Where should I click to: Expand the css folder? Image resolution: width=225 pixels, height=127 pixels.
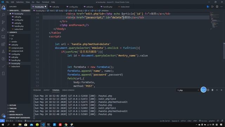tap(13, 35)
